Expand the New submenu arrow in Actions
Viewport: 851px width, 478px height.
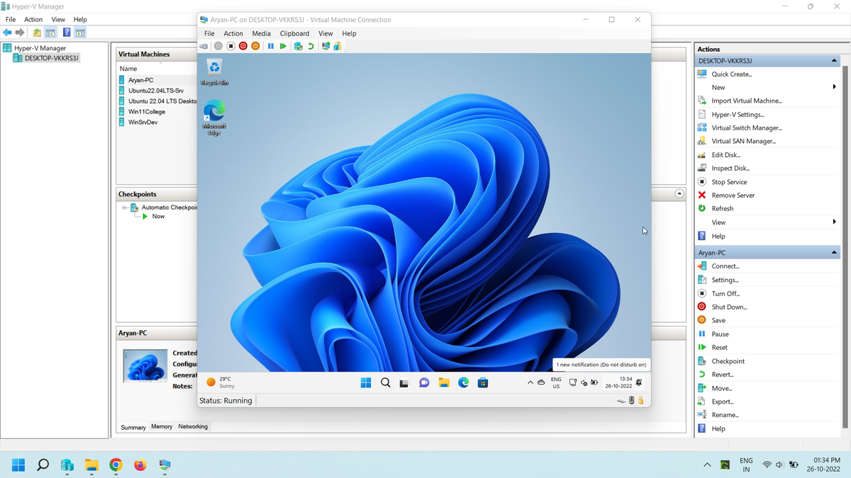tap(835, 87)
